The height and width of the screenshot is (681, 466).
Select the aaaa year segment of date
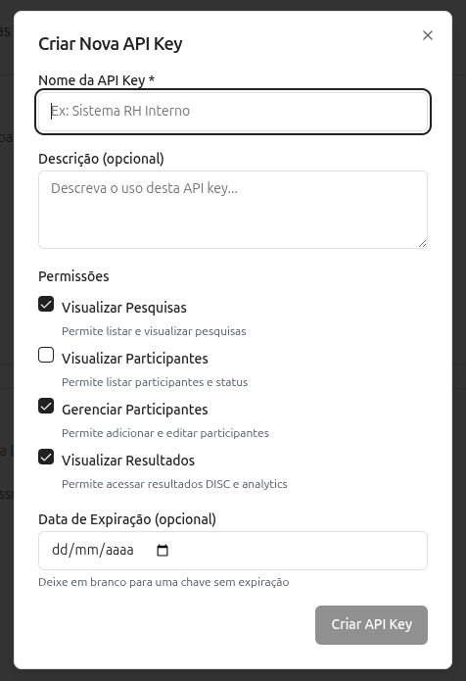119,551
